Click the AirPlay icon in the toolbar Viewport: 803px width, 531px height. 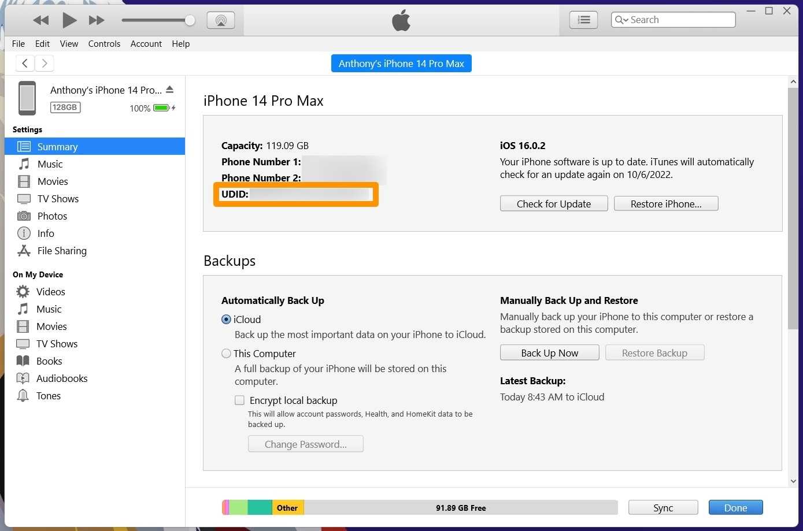click(221, 20)
